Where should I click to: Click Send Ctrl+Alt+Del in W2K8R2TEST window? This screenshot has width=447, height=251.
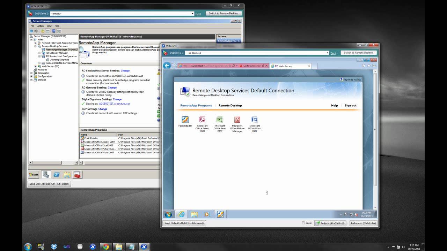tap(49, 184)
